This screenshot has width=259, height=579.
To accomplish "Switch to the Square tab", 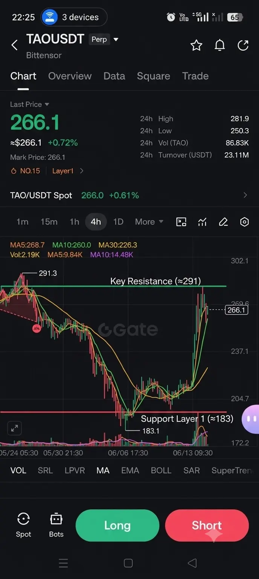I will [154, 76].
